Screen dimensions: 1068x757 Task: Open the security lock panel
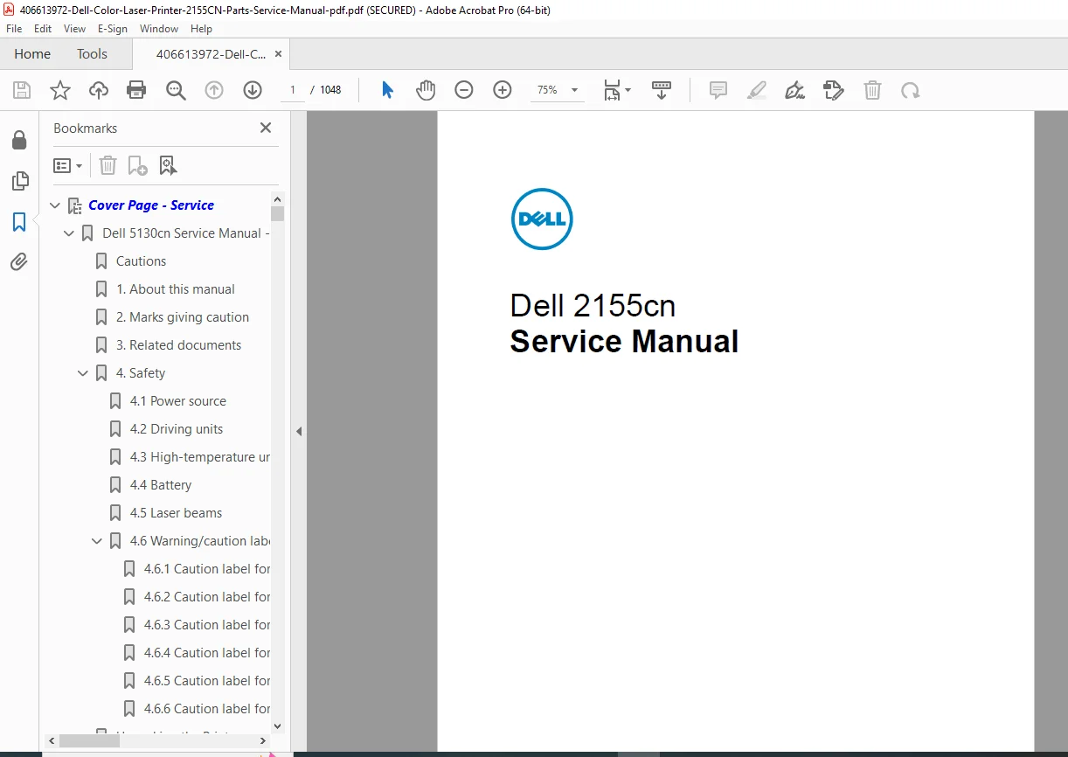[x=19, y=140]
